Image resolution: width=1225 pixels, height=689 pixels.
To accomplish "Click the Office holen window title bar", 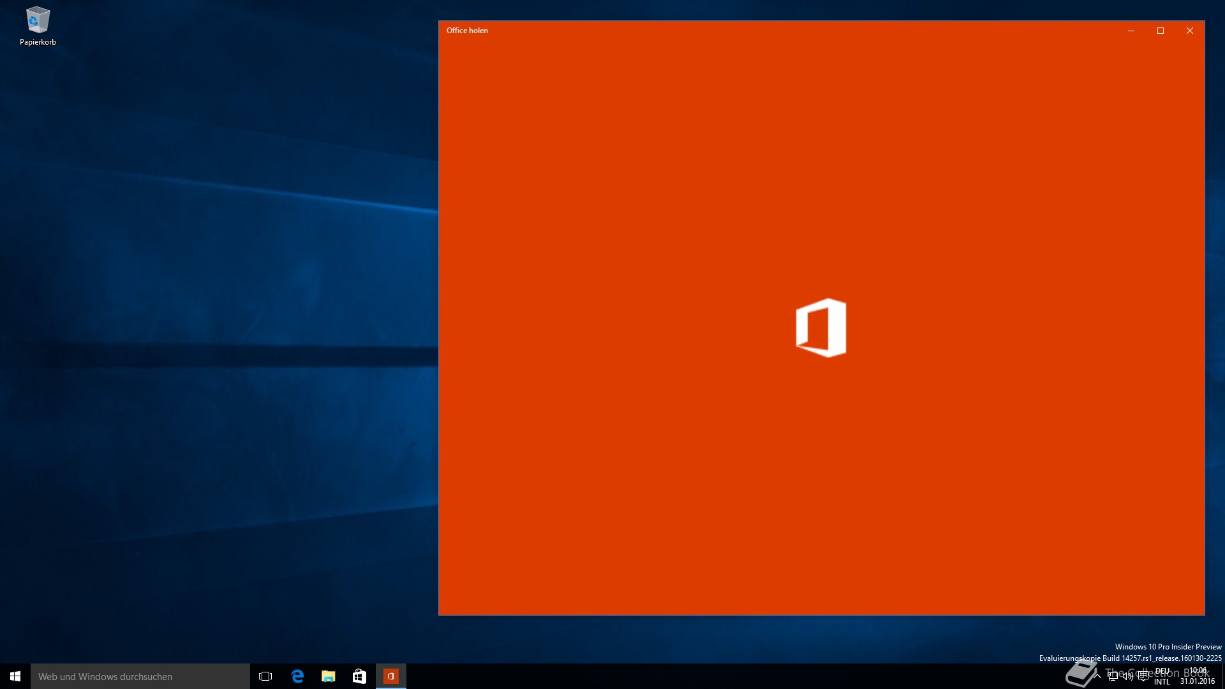I will 766,31.
